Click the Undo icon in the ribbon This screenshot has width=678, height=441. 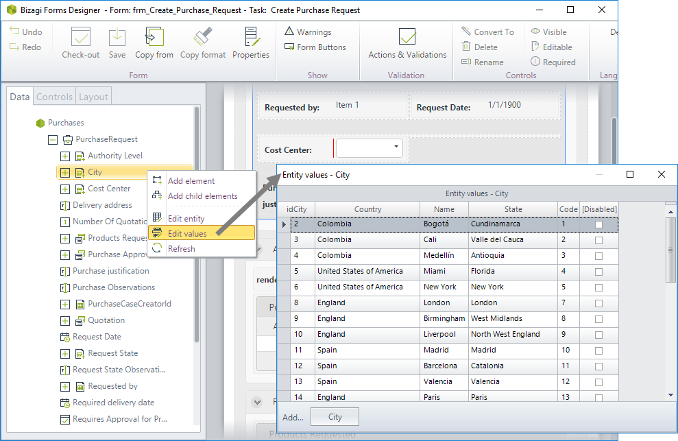pyautogui.click(x=14, y=31)
